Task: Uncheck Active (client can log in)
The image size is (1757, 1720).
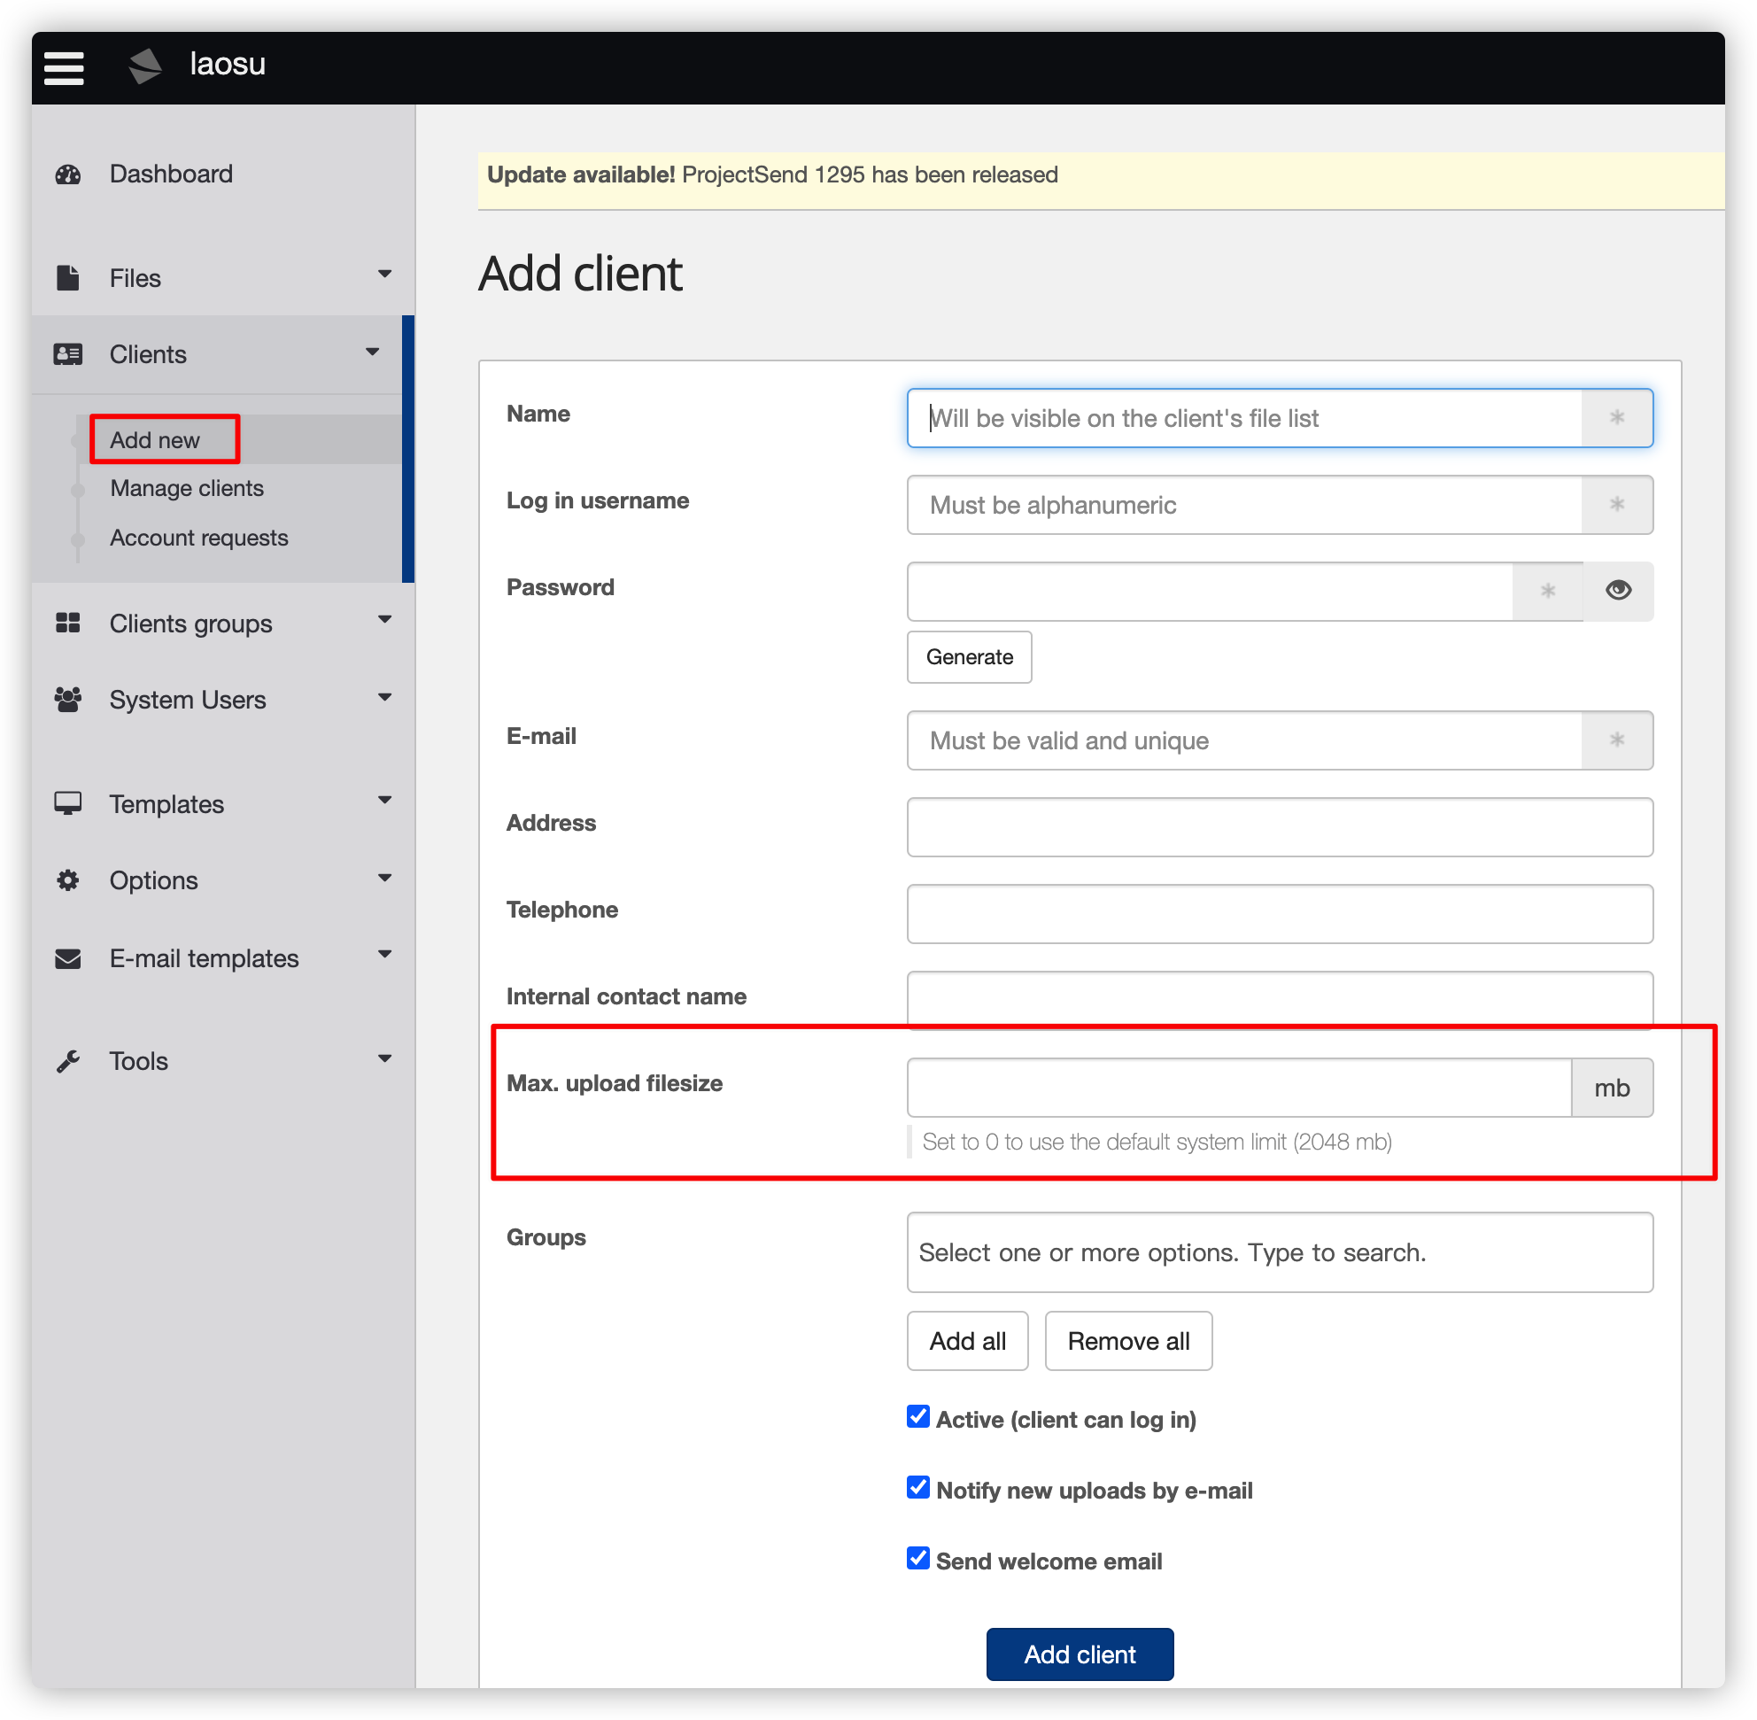Action: 917,1416
